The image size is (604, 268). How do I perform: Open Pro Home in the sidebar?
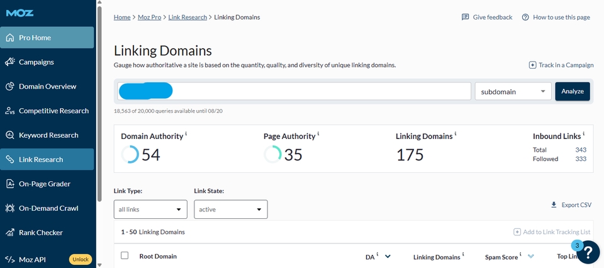click(47, 38)
